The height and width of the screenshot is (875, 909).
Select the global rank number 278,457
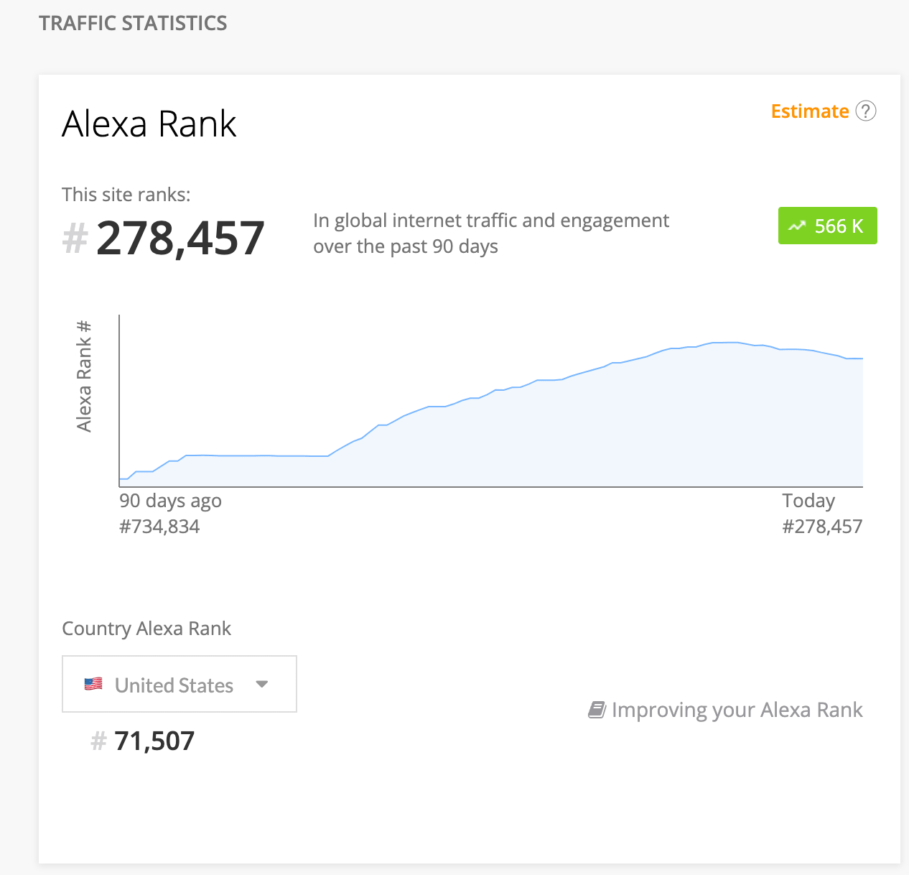[x=180, y=239]
